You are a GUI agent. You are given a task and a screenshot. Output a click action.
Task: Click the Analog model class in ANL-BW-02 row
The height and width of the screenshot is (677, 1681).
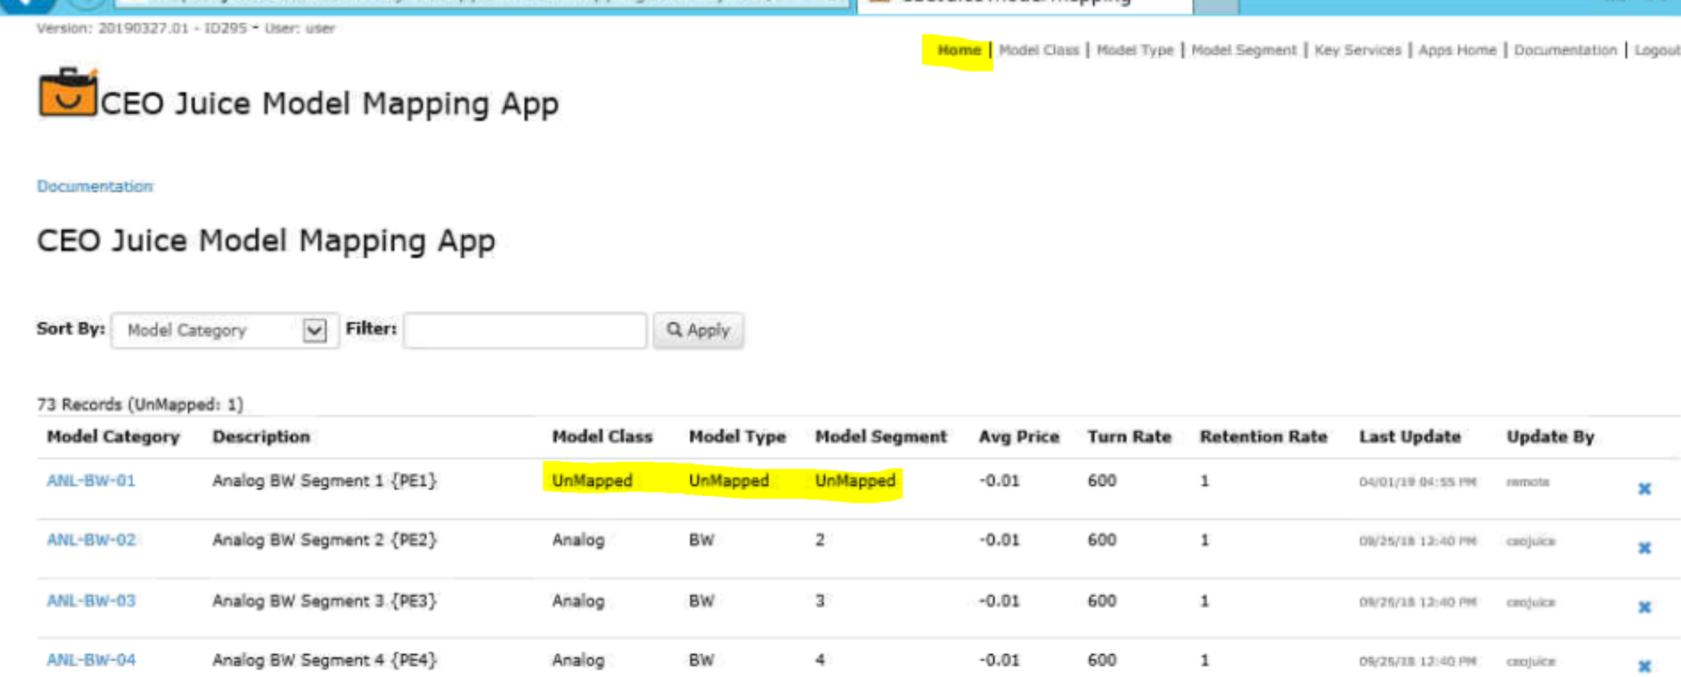click(578, 540)
